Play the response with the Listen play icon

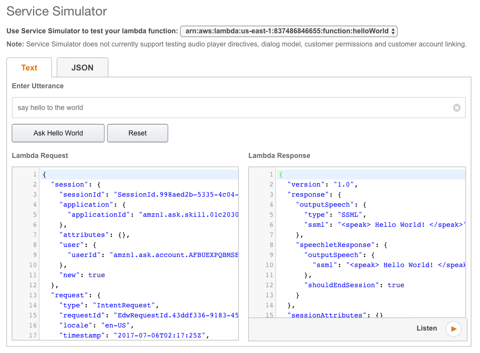[453, 329]
